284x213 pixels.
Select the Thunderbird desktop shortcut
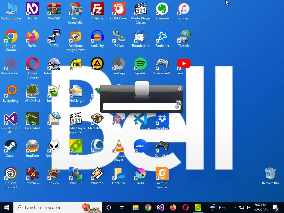141,39
